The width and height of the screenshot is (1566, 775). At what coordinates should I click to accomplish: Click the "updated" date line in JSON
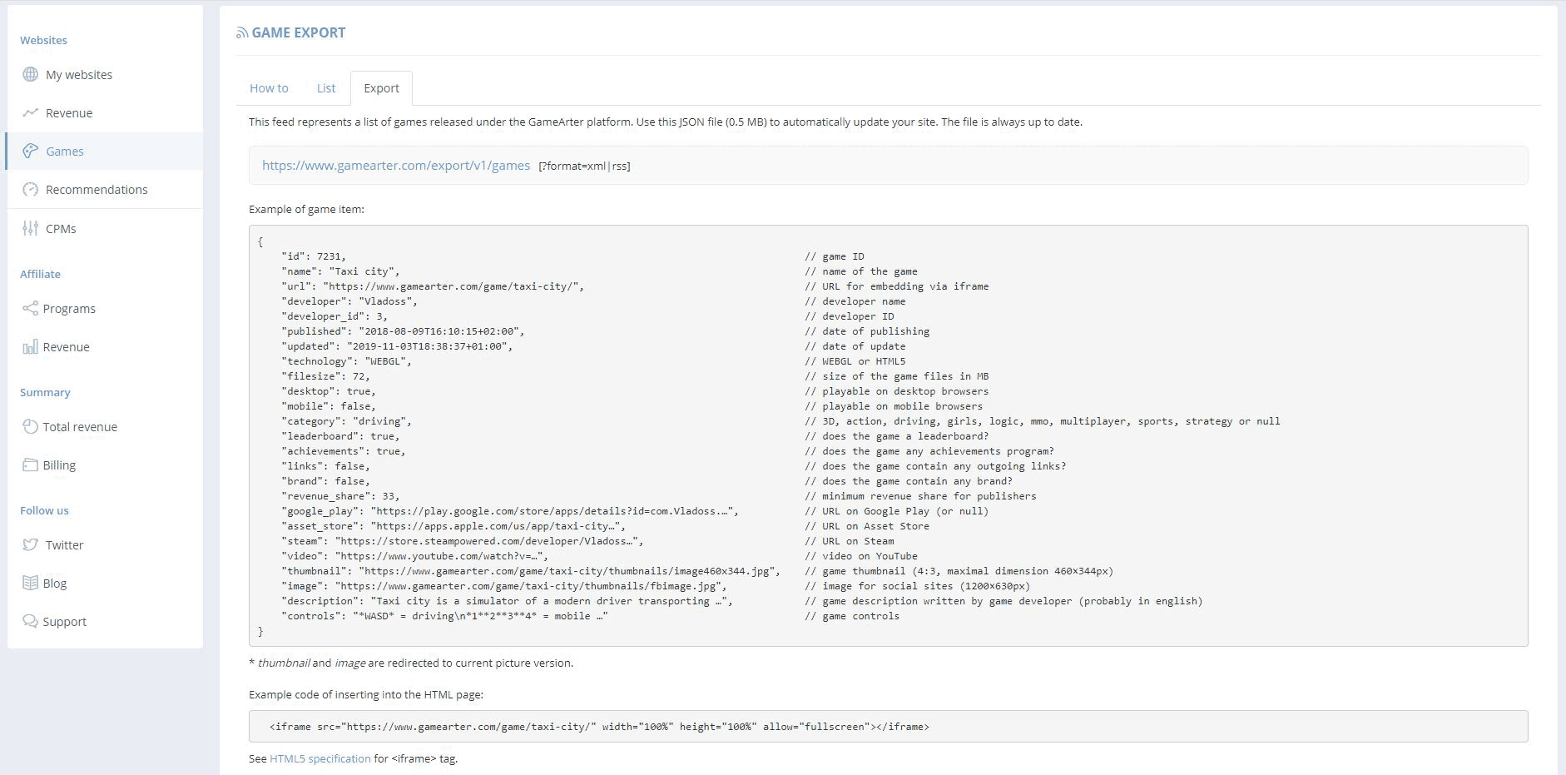tap(397, 346)
